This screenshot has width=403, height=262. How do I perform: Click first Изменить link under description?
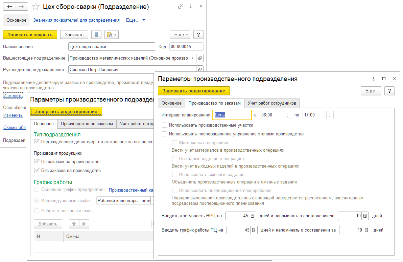[x=13, y=95]
